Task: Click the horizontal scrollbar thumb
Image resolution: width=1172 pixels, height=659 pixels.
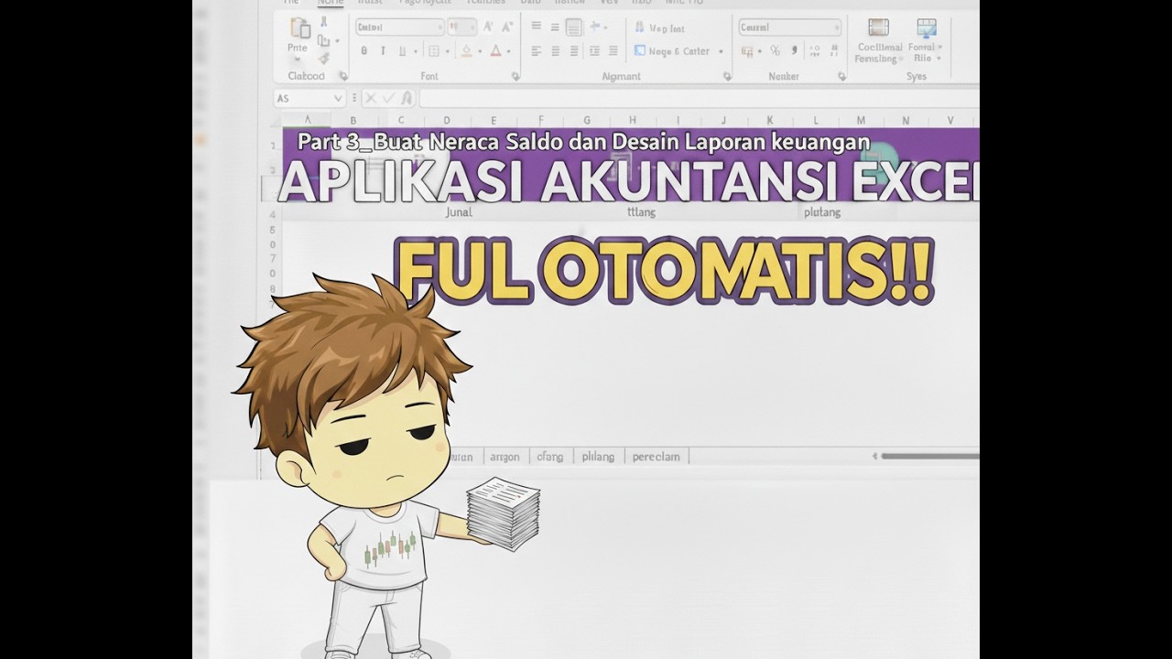Action: (x=930, y=455)
